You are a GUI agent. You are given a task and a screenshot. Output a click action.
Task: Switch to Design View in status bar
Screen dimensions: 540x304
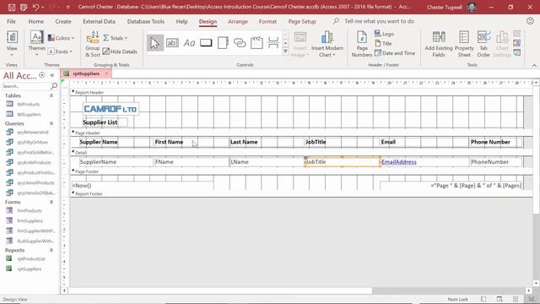click(531, 299)
